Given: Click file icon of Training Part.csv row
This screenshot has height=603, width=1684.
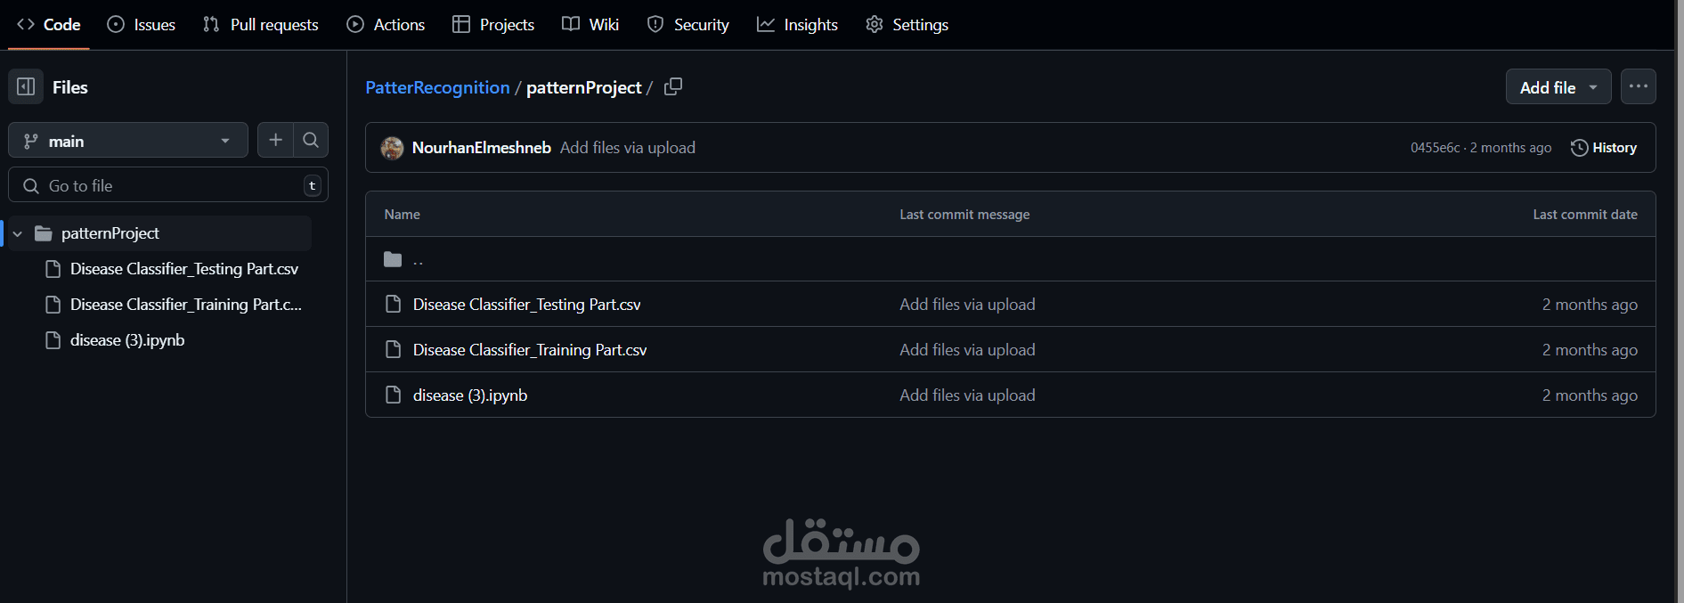Looking at the screenshot, I should pos(393,350).
